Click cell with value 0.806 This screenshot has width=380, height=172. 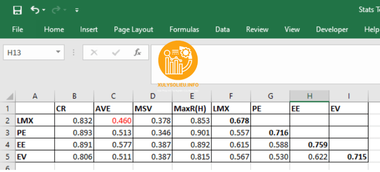74,156
